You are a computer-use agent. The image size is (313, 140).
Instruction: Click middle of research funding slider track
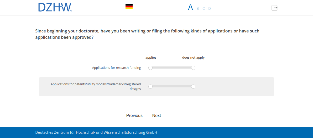[x=172, y=68]
